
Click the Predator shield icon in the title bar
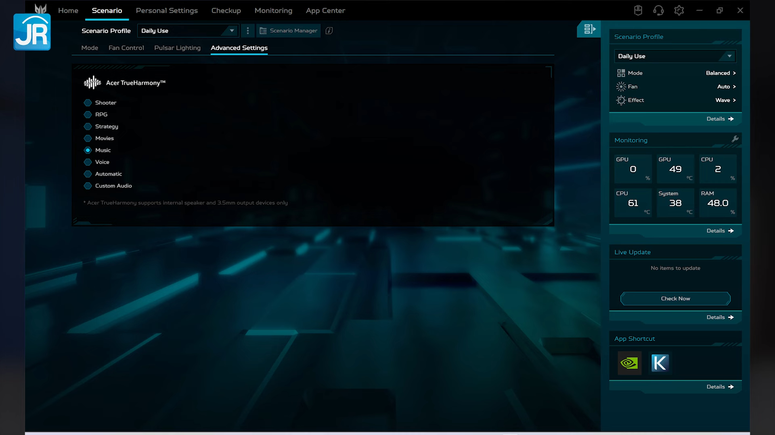pyautogui.click(x=638, y=10)
